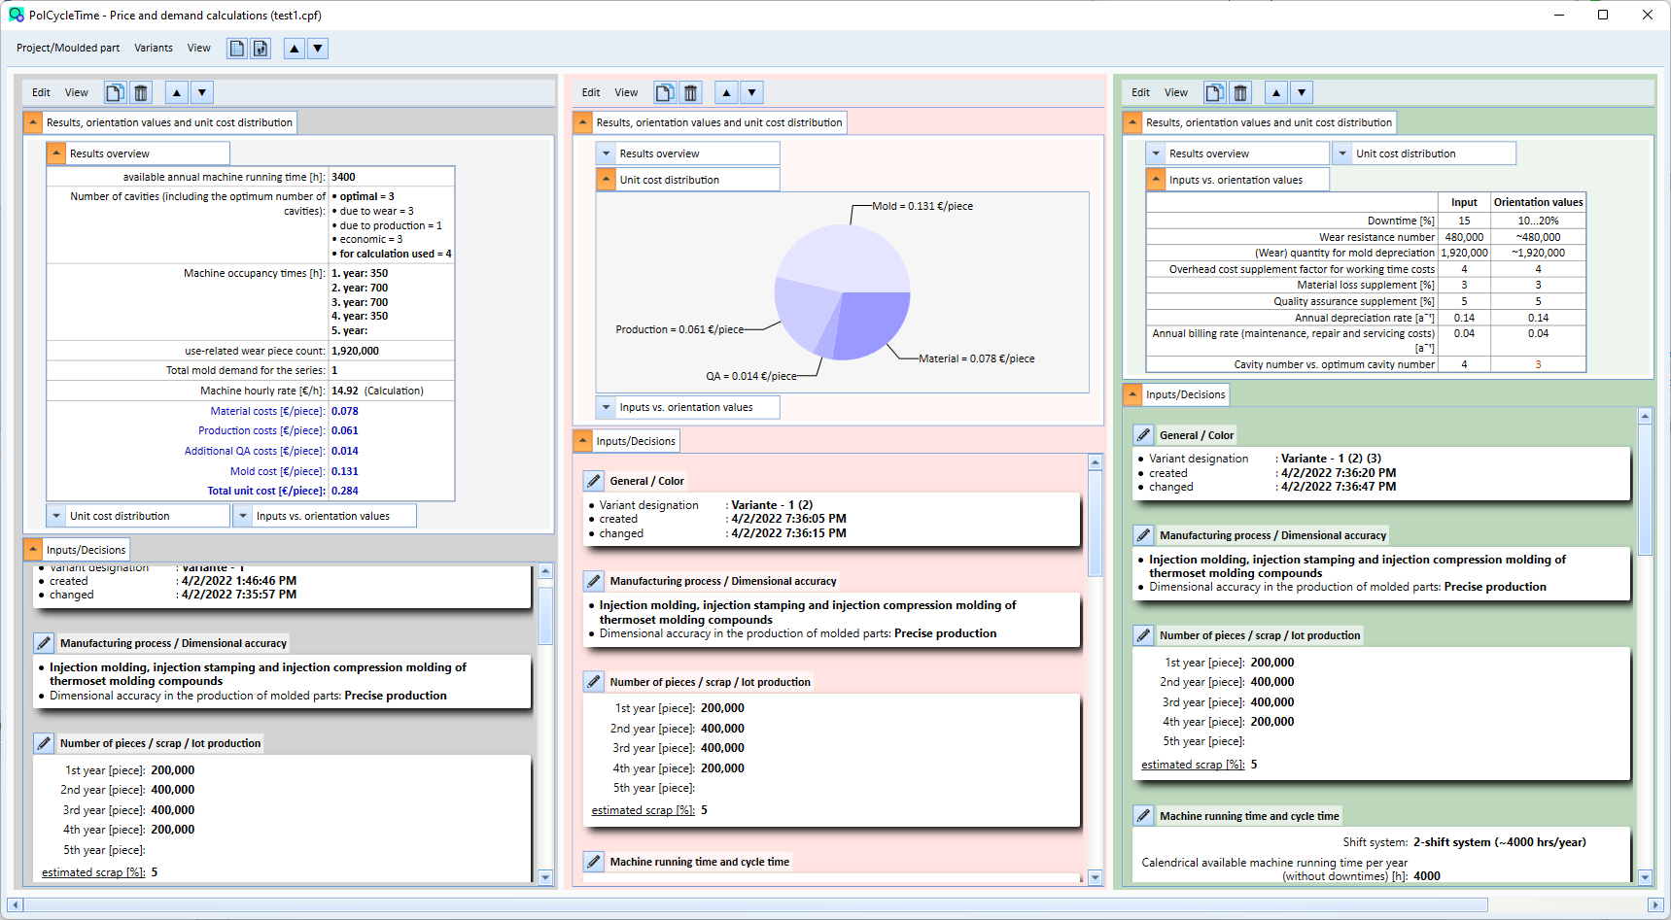Collapse Unit cost distribution in middle panel
Viewport: 1671px width, 920px height.
pos(607,180)
